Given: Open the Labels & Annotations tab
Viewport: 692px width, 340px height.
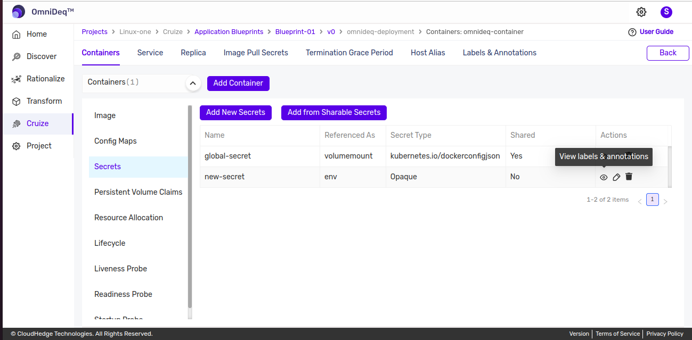Looking at the screenshot, I should pyautogui.click(x=500, y=53).
